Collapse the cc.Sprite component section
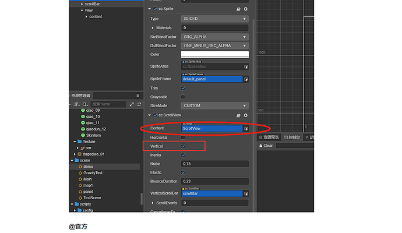The width and height of the screenshot is (402, 233). coord(150,9)
